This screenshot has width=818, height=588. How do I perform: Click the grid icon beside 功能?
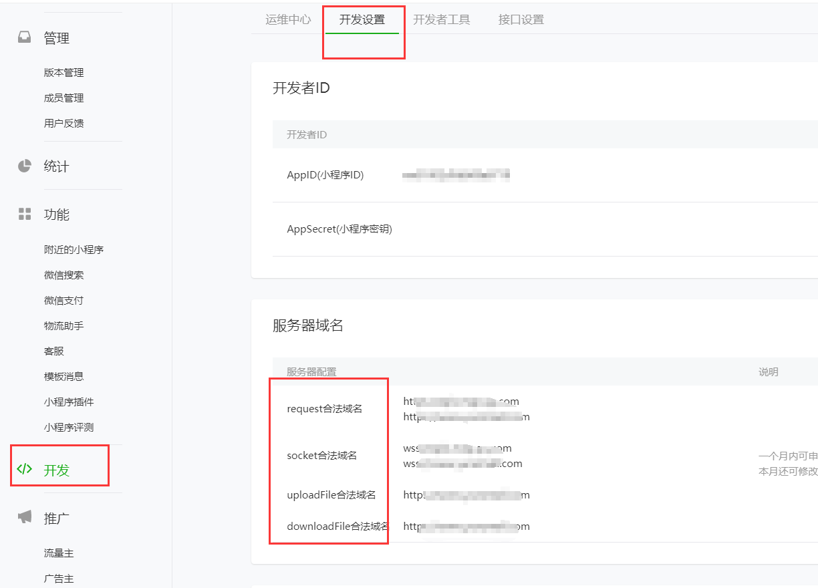tap(25, 214)
